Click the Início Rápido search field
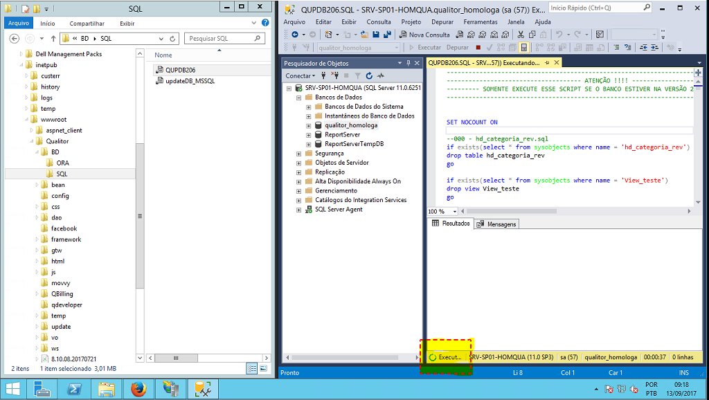The image size is (709, 400). point(600,8)
